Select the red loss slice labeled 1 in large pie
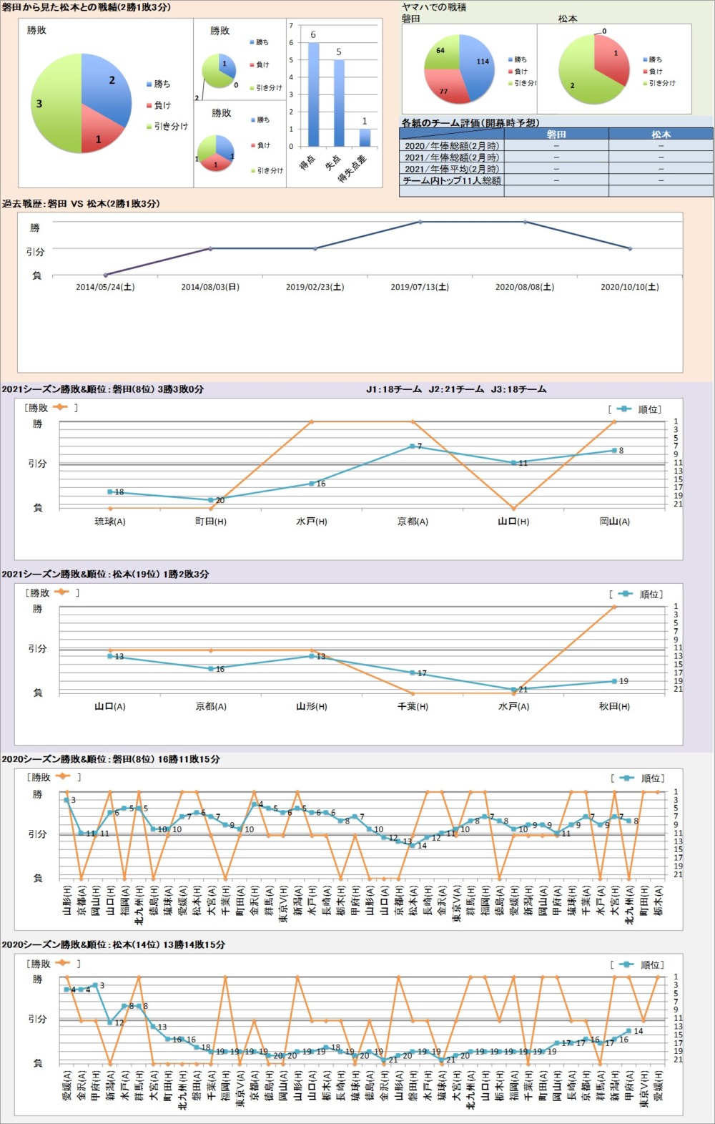 [x=99, y=134]
